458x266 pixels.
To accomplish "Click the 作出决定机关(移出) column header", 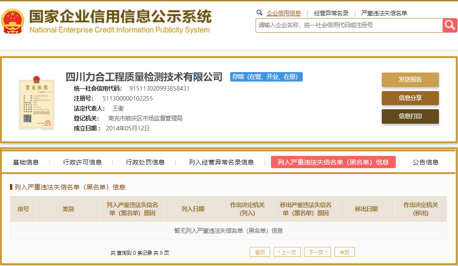I will click(x=421, y=209).
